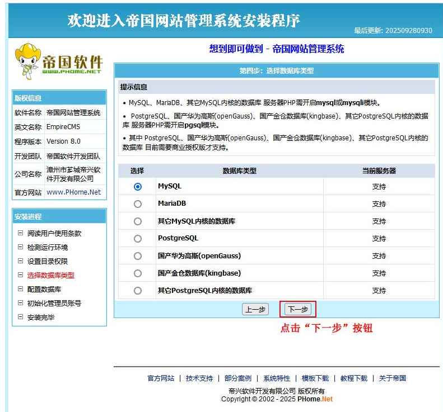Click 提示信息 section heading

coord(134,87)
